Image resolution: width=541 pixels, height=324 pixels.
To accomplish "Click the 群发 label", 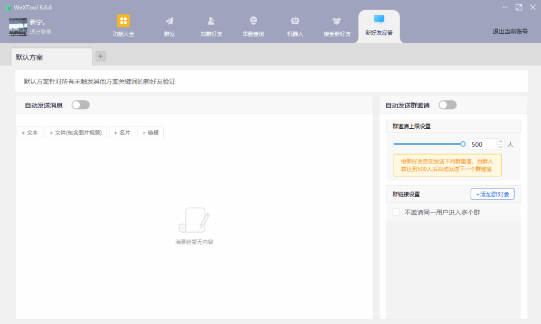I will point(170,34).
